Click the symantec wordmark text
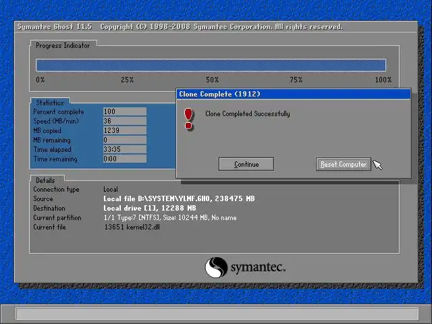Screen dimensions: 432x324 tap(258, 267)
